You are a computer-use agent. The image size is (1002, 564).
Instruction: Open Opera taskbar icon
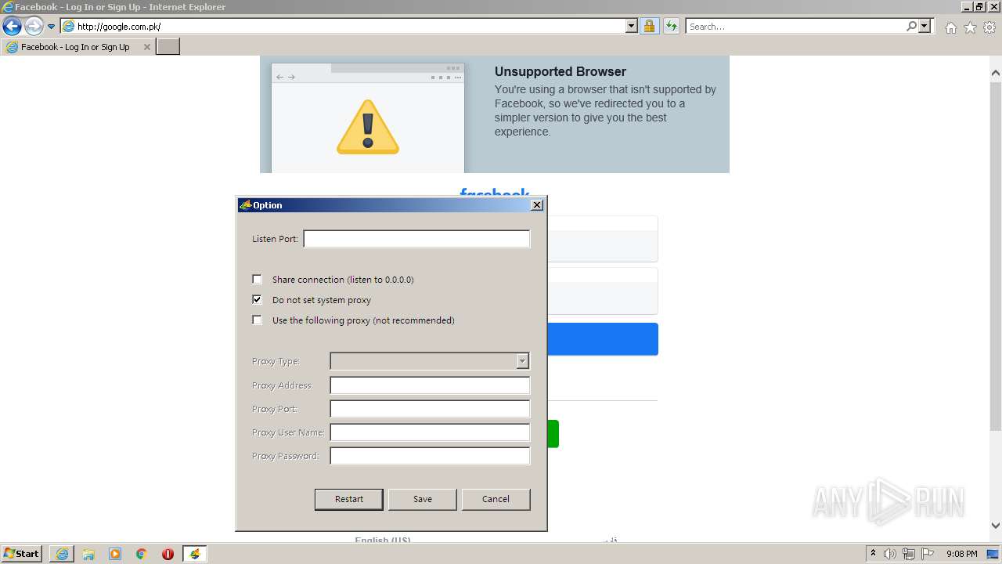(x=168, y=554)
